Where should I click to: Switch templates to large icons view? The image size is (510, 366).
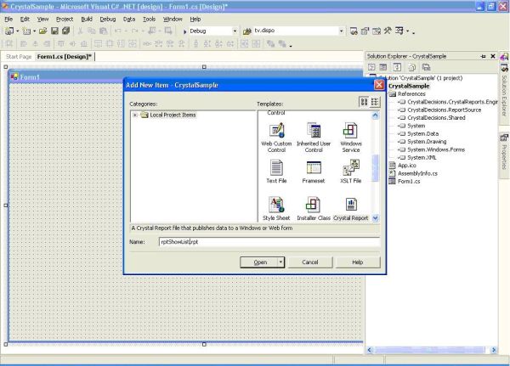(x=364, y=102)
